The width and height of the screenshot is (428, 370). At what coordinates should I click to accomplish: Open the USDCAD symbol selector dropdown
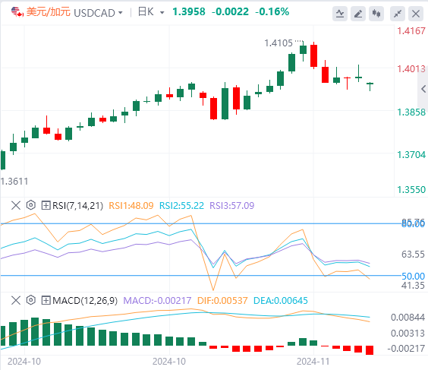coord(120,13)
